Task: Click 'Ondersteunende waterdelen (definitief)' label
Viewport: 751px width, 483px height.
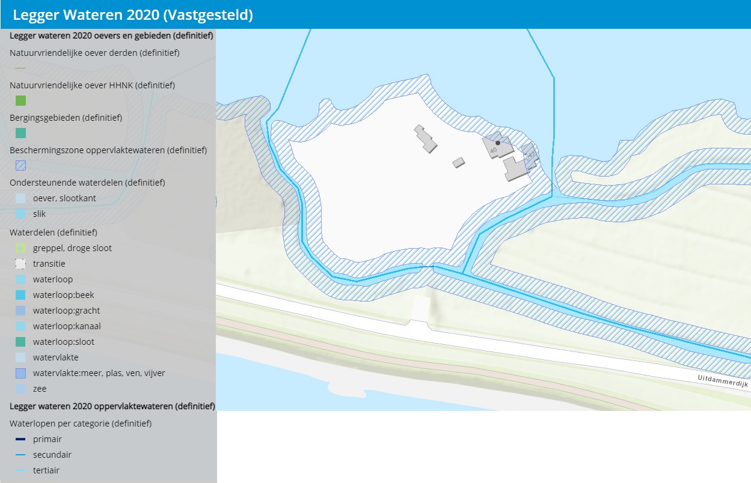Action: point(87,183)
